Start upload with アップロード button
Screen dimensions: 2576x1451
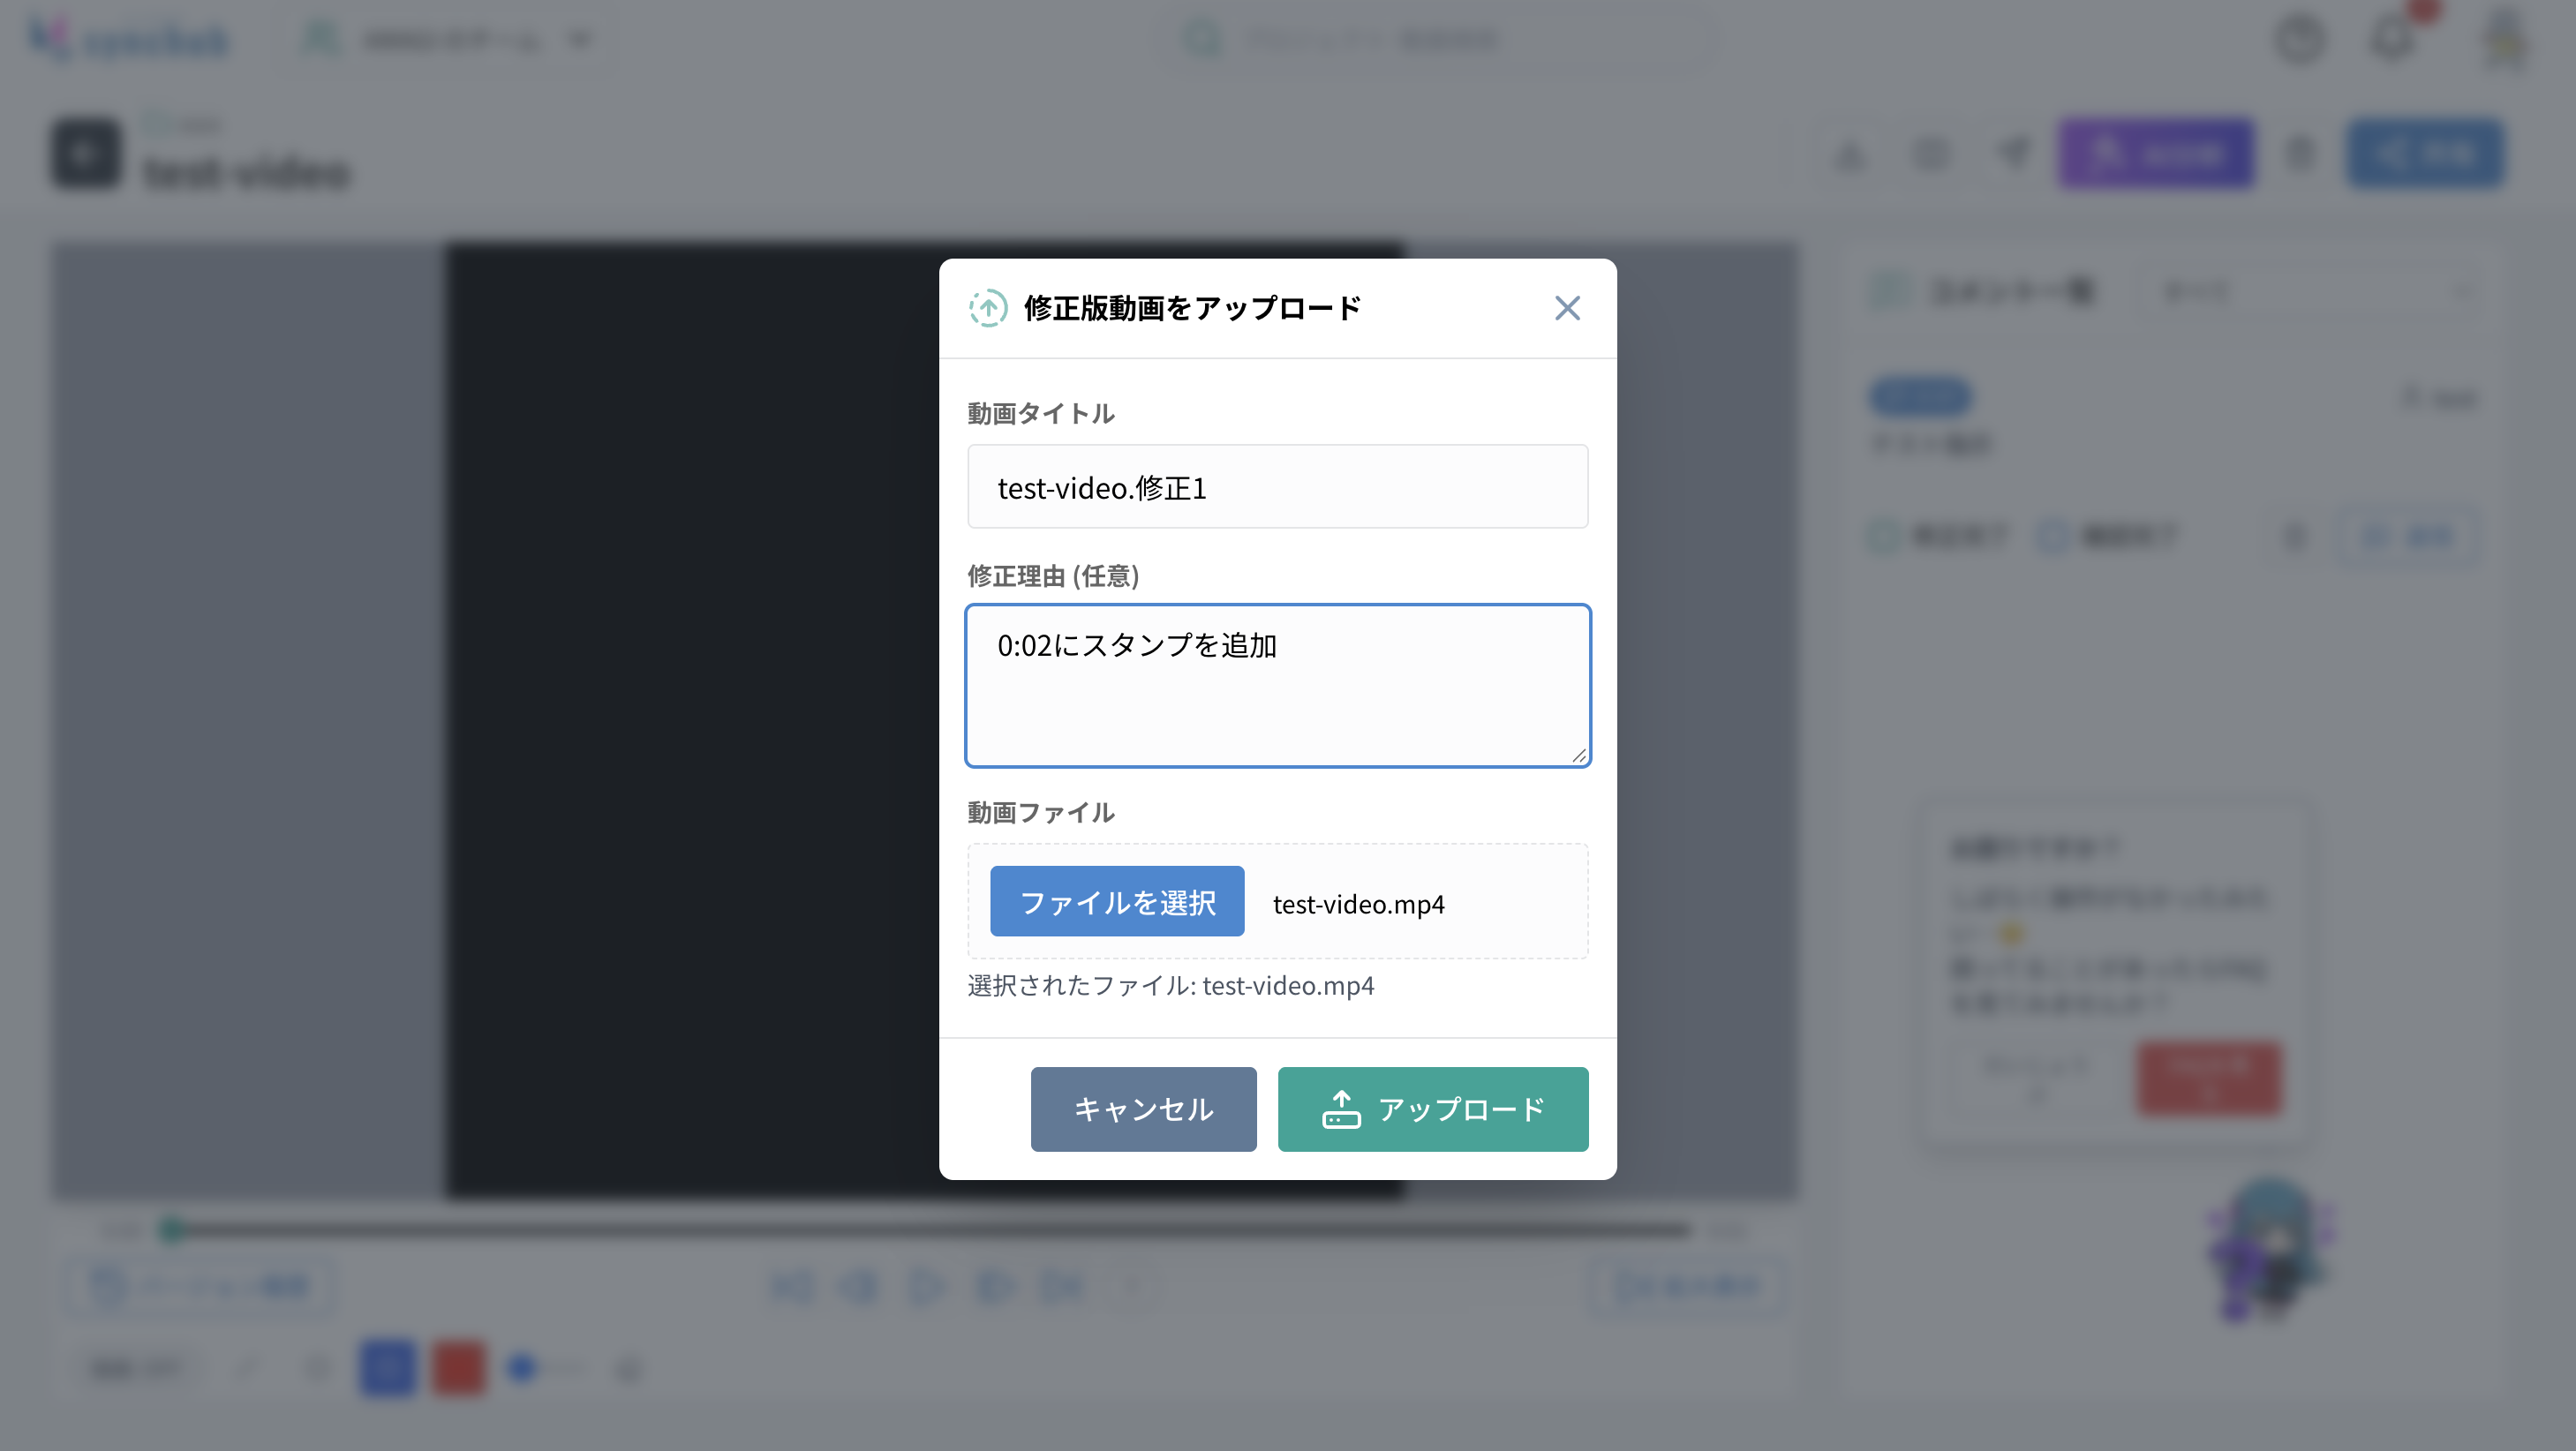click(1432, 1109)
